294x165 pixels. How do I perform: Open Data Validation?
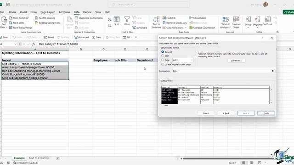[173, 27]
